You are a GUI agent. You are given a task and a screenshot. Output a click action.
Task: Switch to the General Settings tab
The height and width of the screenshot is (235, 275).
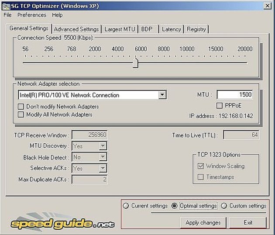(x=29, y=28)
